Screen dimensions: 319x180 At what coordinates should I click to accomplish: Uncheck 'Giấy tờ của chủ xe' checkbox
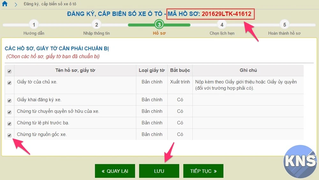pos(9,83)
